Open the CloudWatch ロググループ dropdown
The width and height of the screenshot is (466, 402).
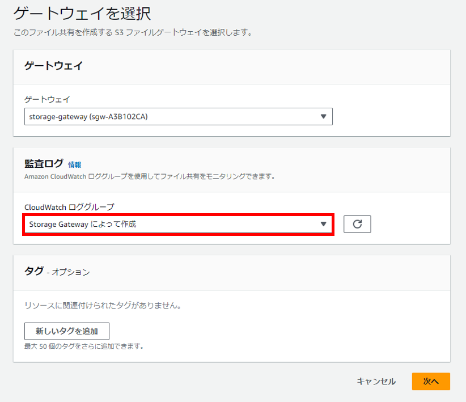[179, 224]
